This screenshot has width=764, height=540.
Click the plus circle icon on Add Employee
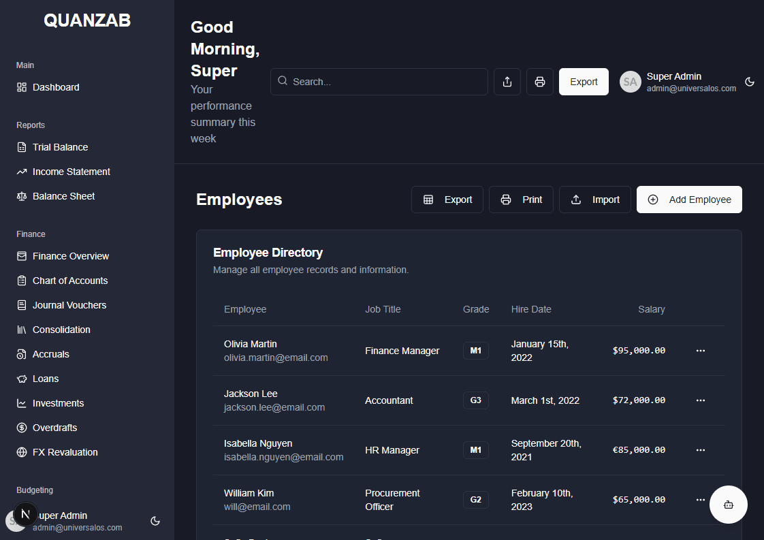(653, 200)
